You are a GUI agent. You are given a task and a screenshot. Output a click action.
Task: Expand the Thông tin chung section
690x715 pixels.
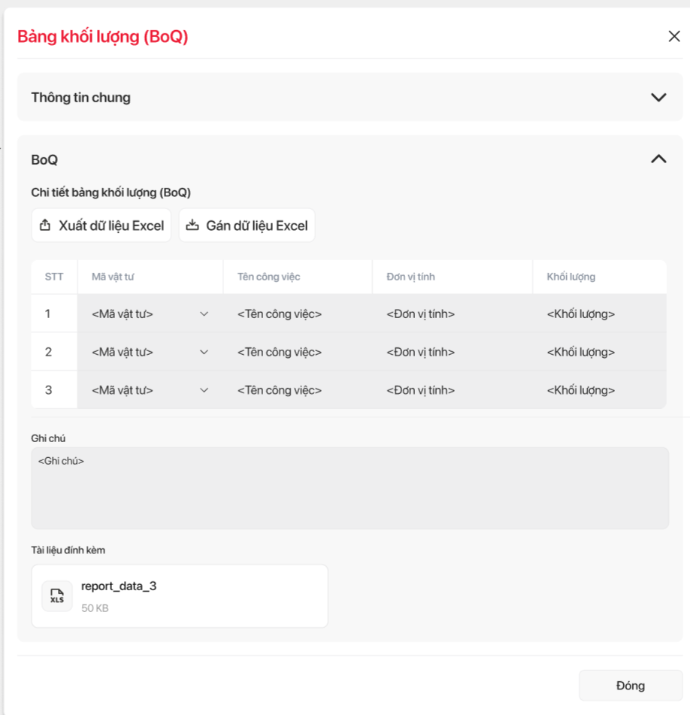tap(658, 97)
